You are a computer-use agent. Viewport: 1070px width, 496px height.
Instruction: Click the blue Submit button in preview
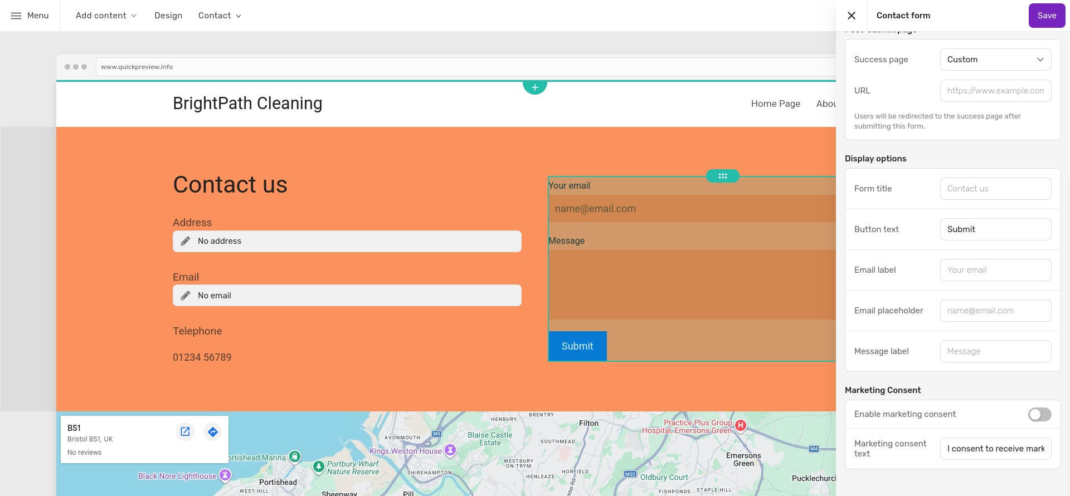tap(577, 346)
